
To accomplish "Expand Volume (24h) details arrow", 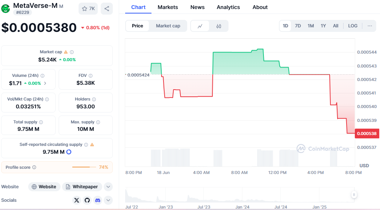I will [45, 83].
